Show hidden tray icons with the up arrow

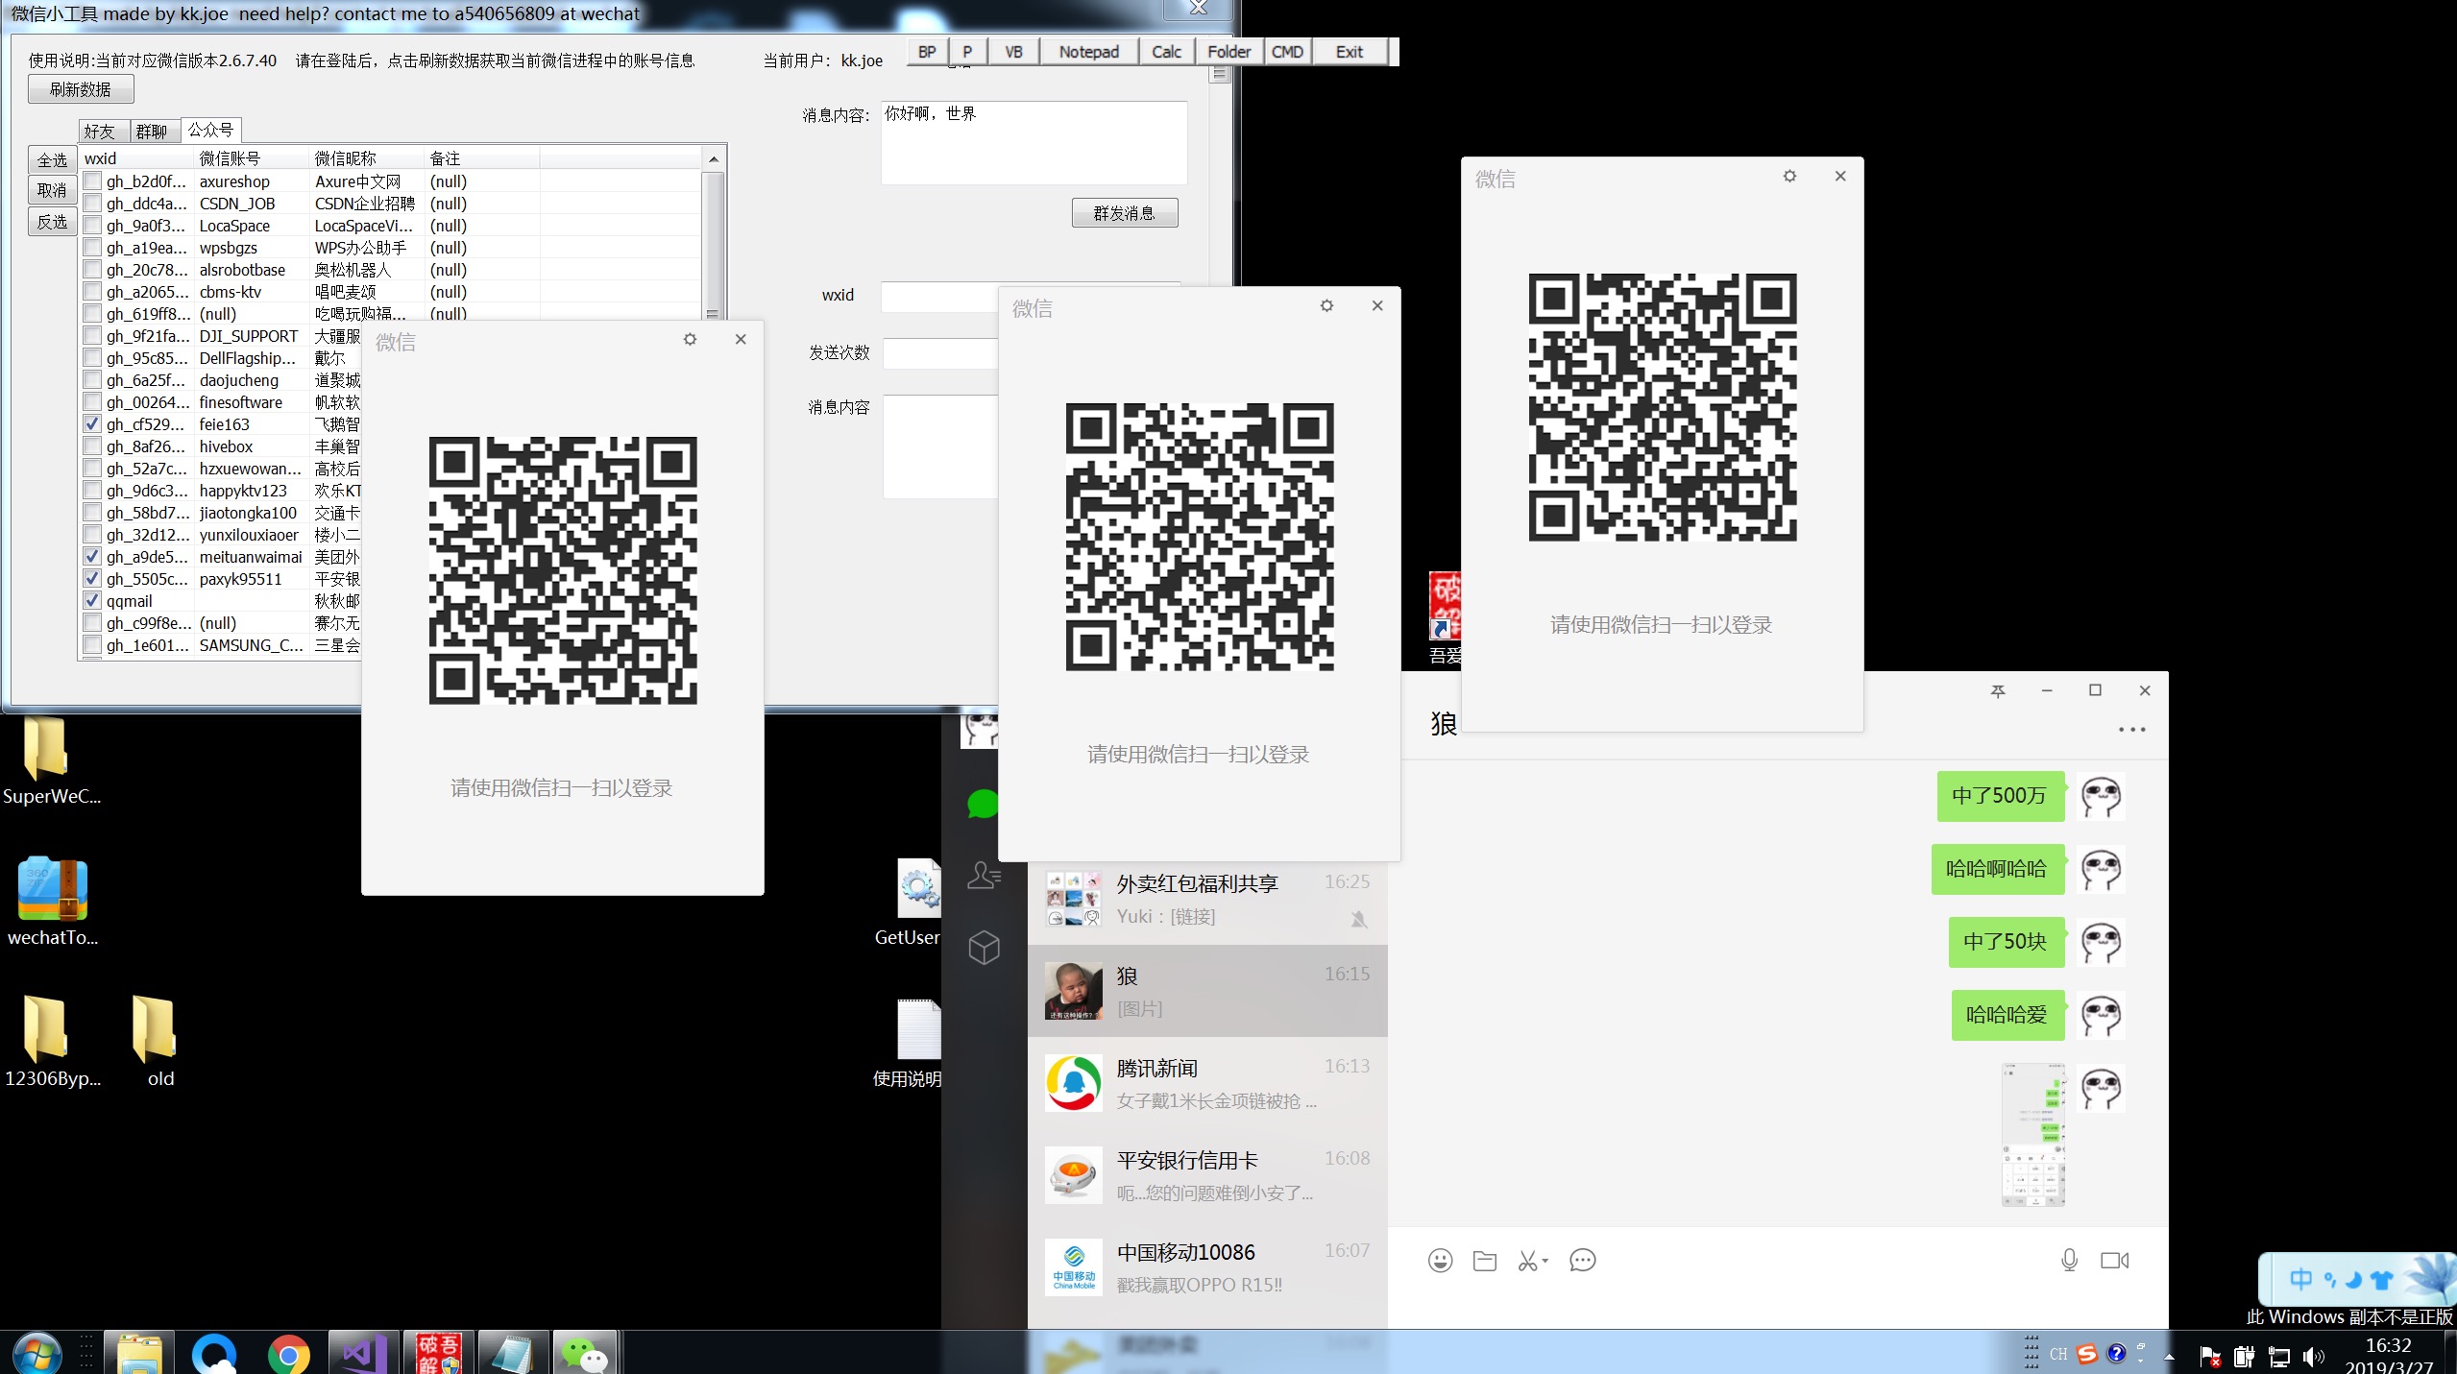pos(2169,1357)
